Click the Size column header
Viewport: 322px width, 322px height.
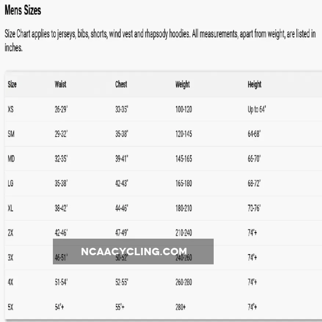(12, 84)
